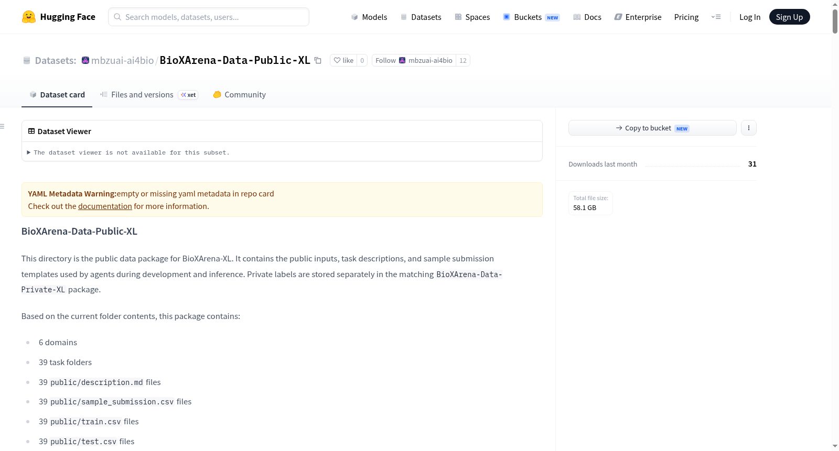
Task: Click the Enterprise icon in navbar
Action: point(618,17)
